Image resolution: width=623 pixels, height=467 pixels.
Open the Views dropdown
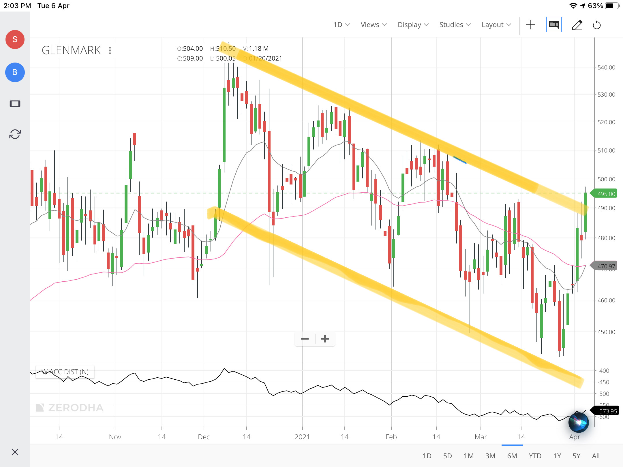click(374, 25)
